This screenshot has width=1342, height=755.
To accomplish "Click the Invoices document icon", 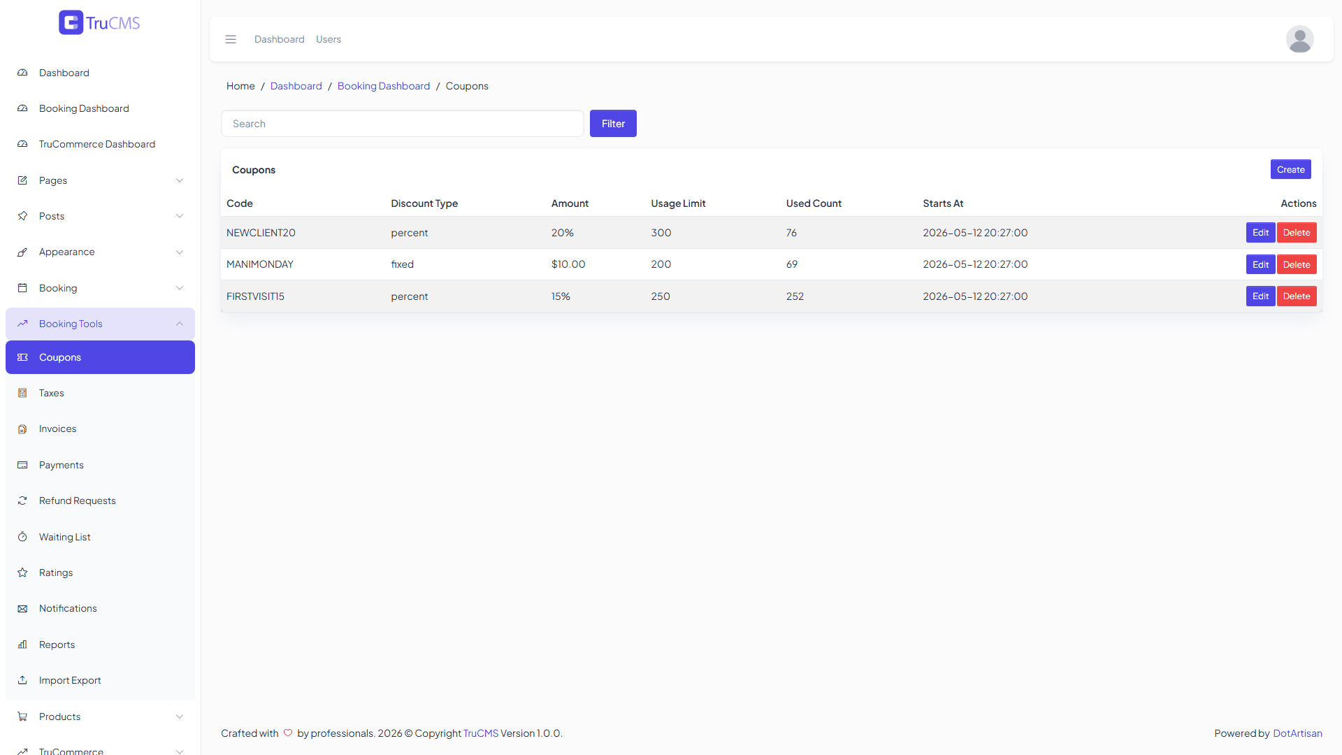I will point(22,429).
